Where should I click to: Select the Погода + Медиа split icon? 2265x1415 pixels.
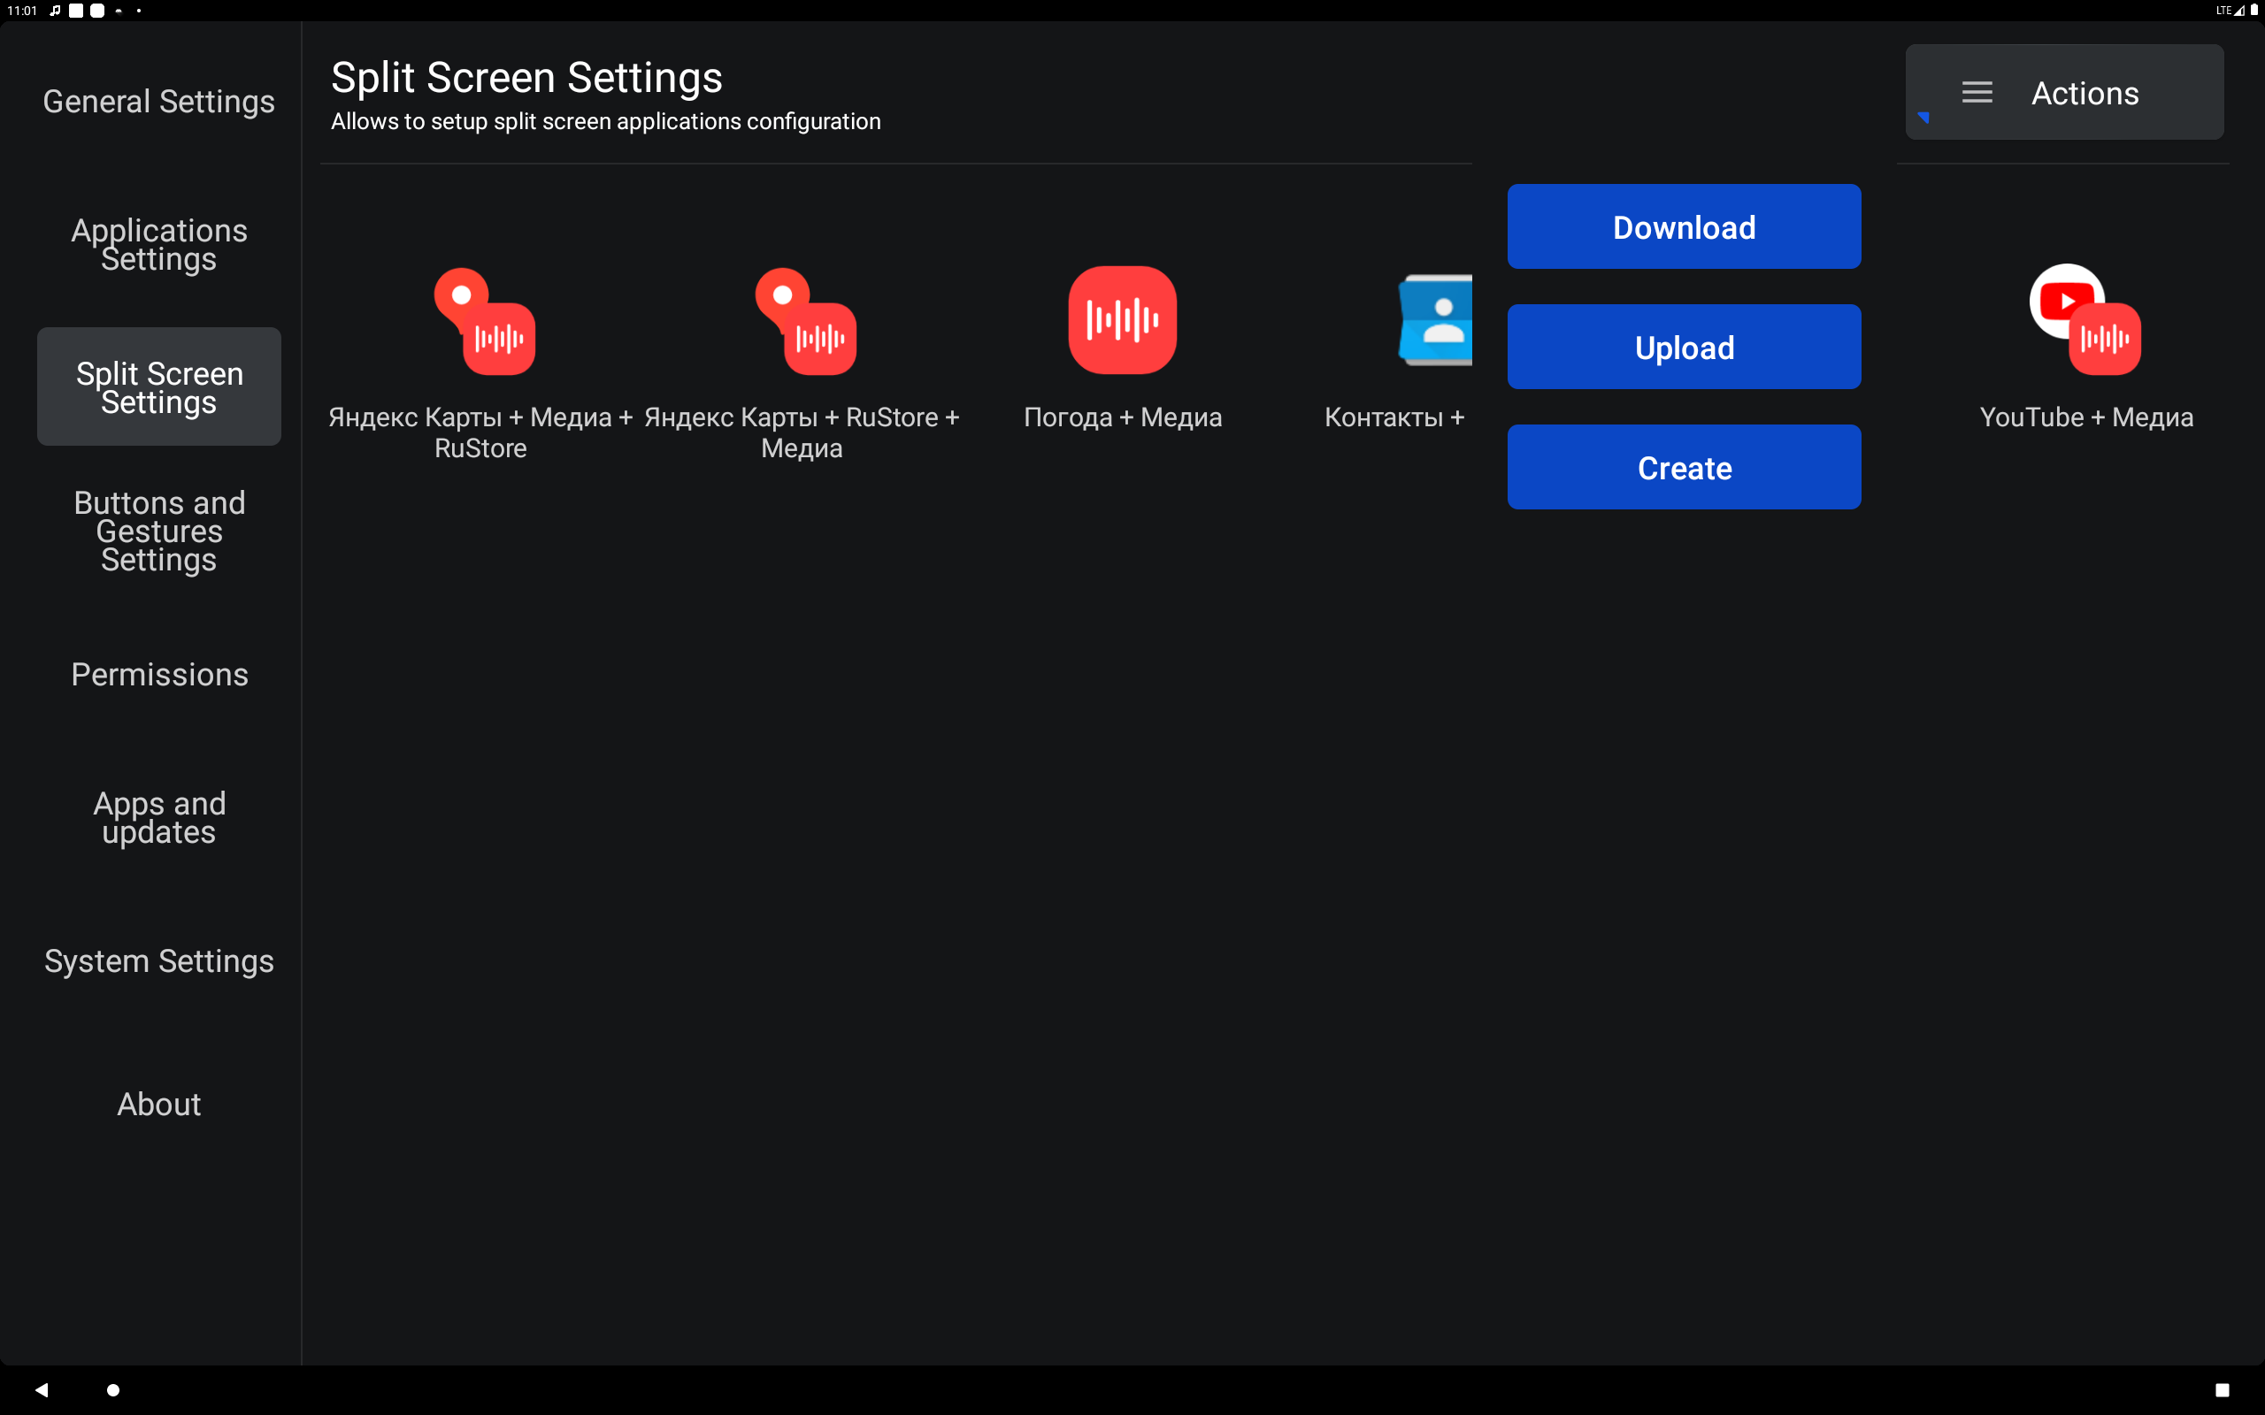point(1122,320)
